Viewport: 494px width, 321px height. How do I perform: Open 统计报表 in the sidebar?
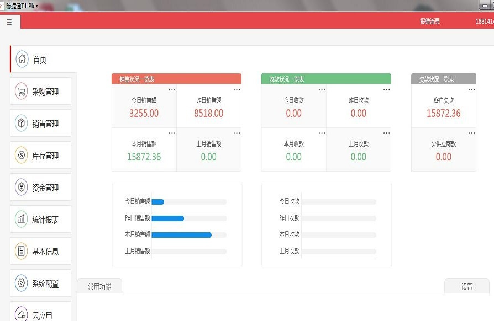[x=41, y=219]
